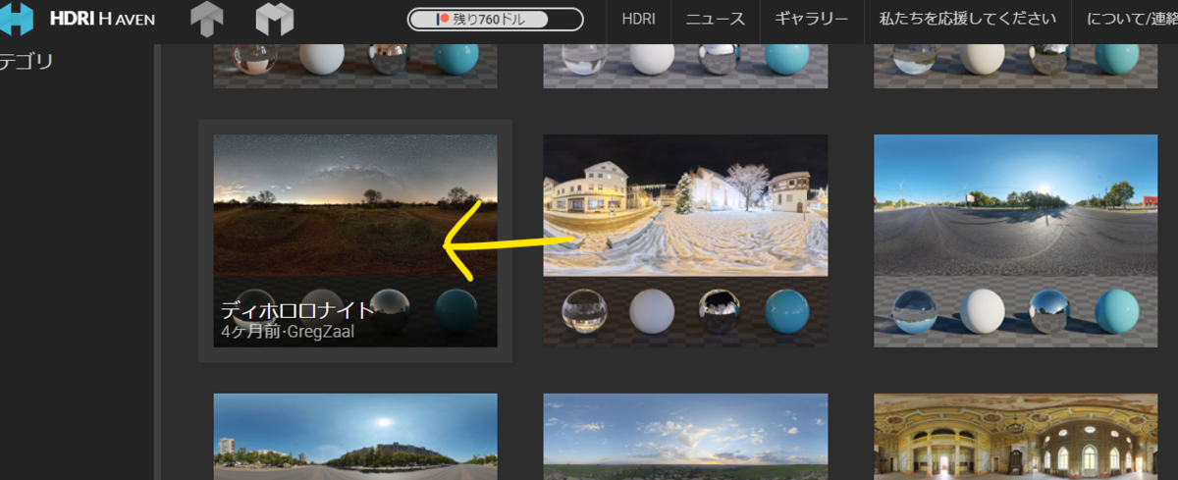This screenshot has height=480, width=1178.
Task: Click the カテゴリ sidebar heading
Action: pyautogui.click(x=27, y=62)
